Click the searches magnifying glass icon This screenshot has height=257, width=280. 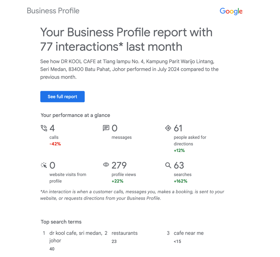coord(168,165)
